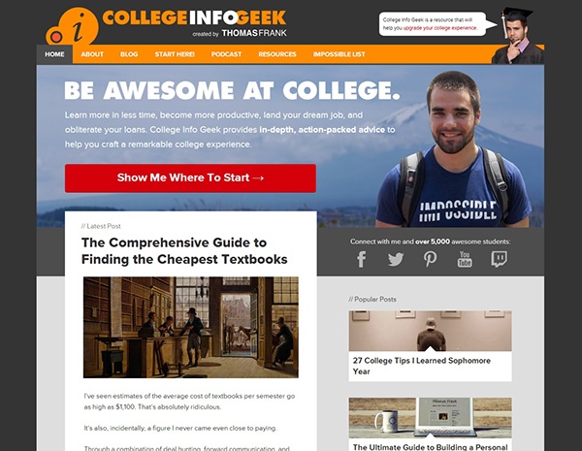Click the orange info logo icon
Screen dimensions: 582x451
pos(73,27)
